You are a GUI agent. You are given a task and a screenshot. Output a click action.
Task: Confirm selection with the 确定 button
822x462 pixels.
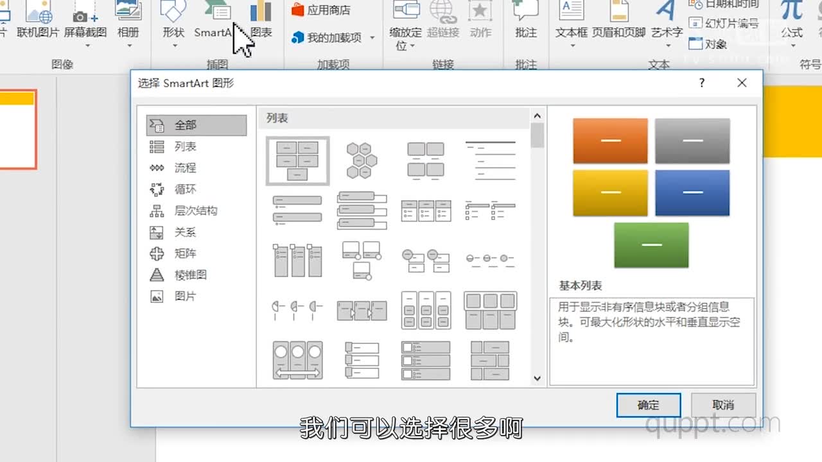[x=648, y=405]
